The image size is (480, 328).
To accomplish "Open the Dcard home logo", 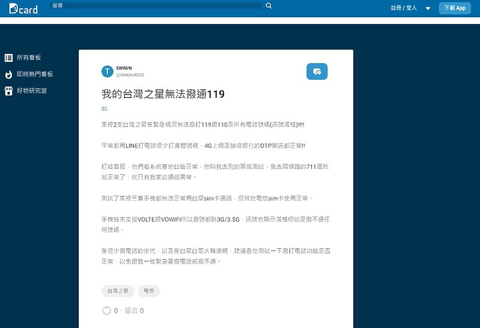I will pos(23,9).
